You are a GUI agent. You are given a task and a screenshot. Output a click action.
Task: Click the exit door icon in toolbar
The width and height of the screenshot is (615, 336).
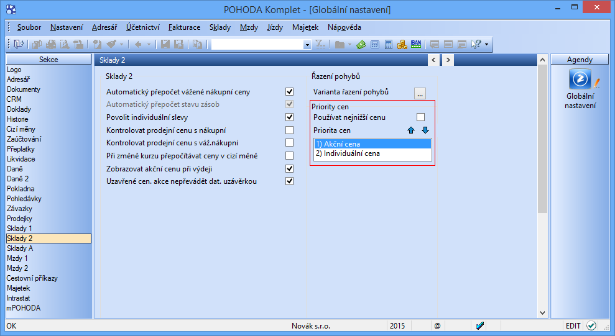point(18,44)
